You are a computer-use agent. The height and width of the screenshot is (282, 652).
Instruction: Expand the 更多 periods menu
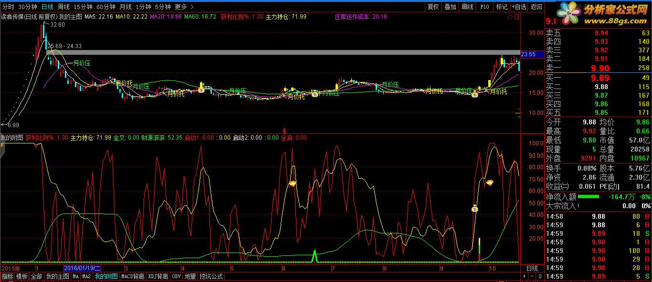(184, 7)
